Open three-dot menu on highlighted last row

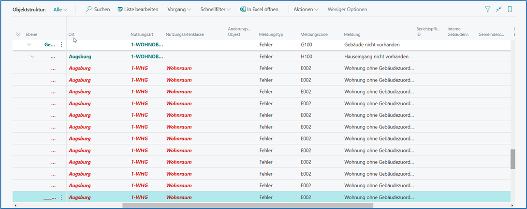[x=61, y=197]
